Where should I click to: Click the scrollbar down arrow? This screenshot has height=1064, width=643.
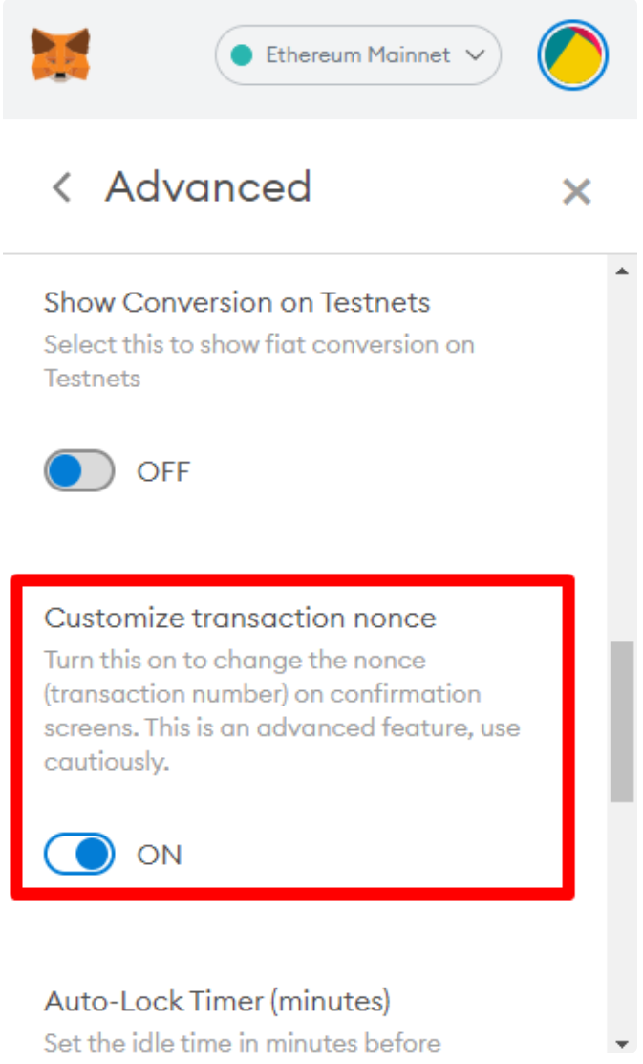(x=622, y=1043)
